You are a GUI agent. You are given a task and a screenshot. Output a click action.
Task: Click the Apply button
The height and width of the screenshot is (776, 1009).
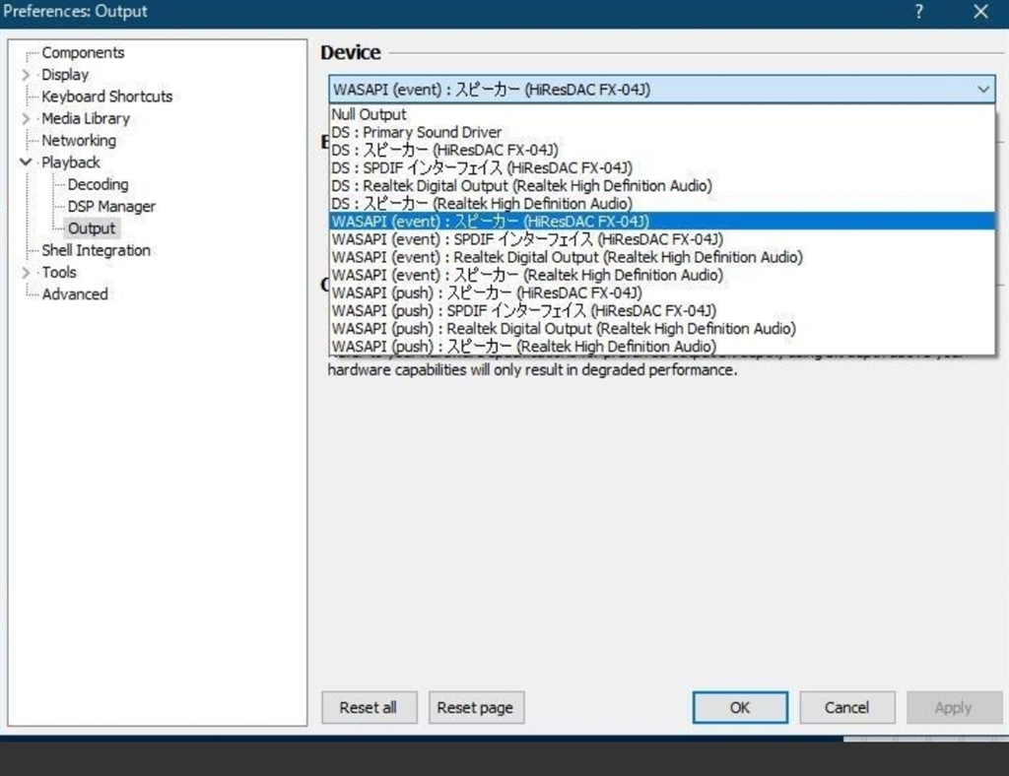click(954, 707)
